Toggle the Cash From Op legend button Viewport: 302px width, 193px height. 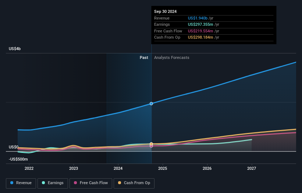[x=134, y=183]
